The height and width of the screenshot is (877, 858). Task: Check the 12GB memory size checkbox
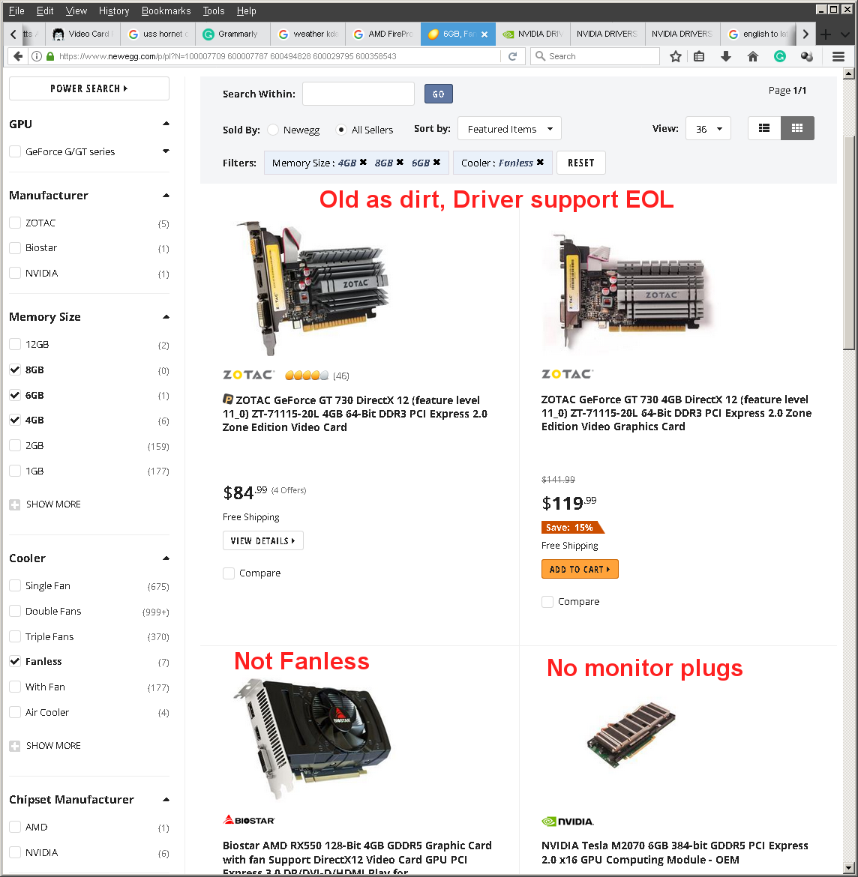pos(15,344)
